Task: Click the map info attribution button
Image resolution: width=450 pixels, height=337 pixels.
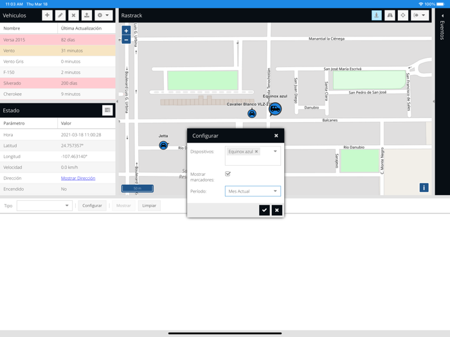Action: click(x=424, y=187)
